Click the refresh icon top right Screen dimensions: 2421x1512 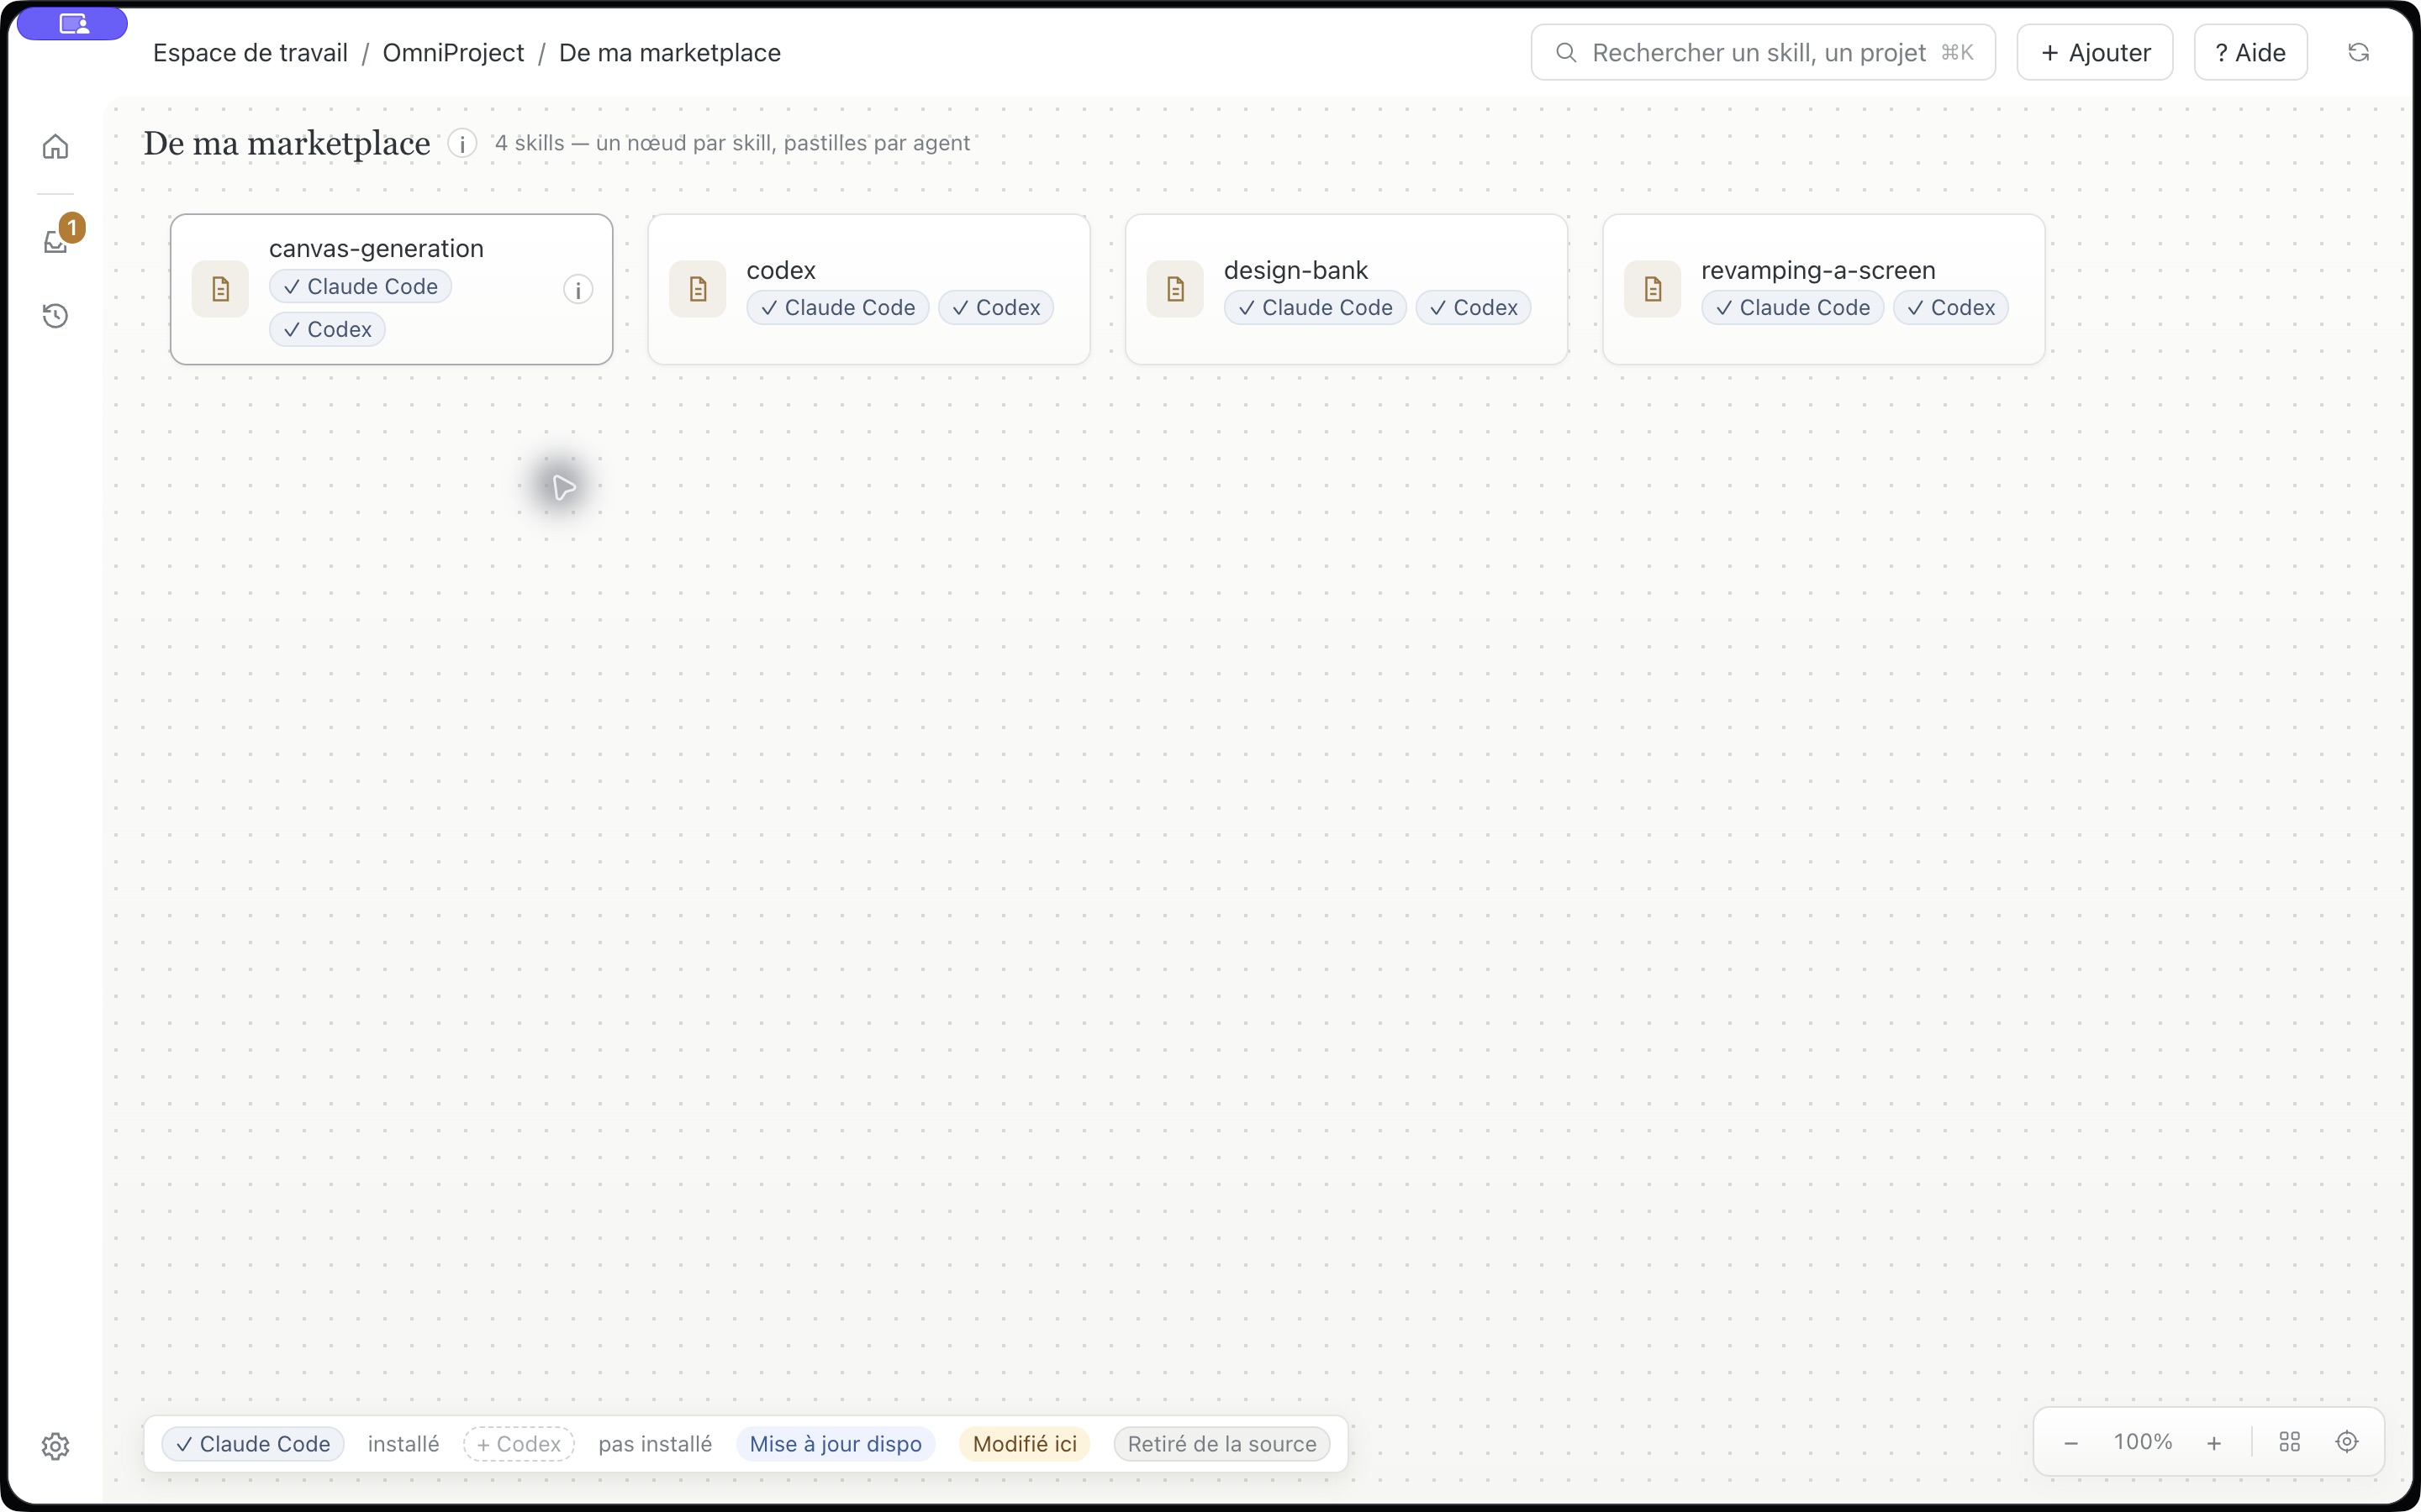point(2358,52)
